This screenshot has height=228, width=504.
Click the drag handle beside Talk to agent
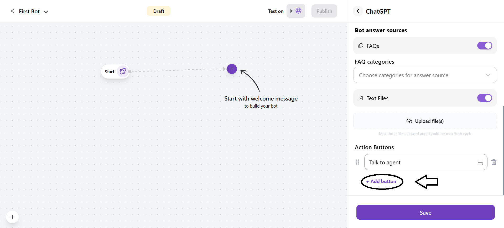tap(357, 162)
